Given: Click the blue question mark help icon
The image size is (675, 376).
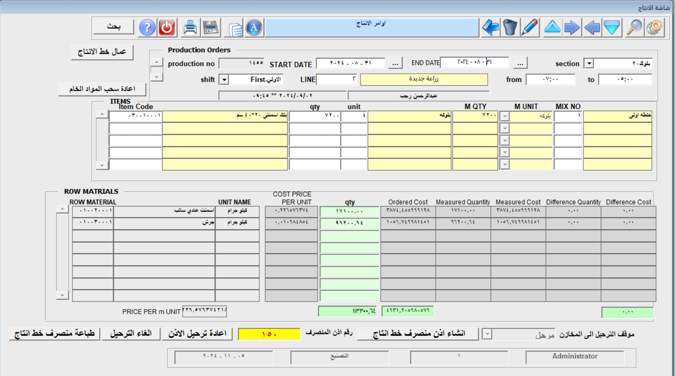Looking at the screenshot, I should click(147, 28).
